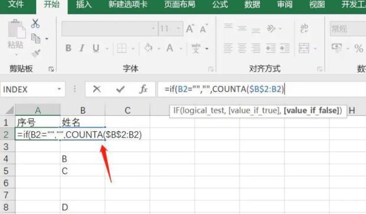Click cell B1 containing 姓名
This screenshot has height=214, width=366.
tap(83, 122)
